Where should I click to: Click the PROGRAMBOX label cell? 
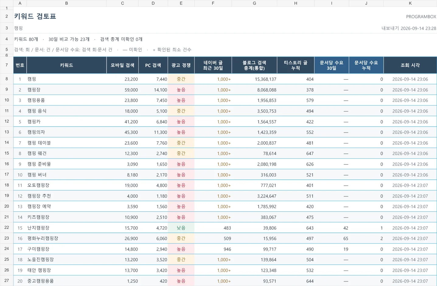[421, 17]
